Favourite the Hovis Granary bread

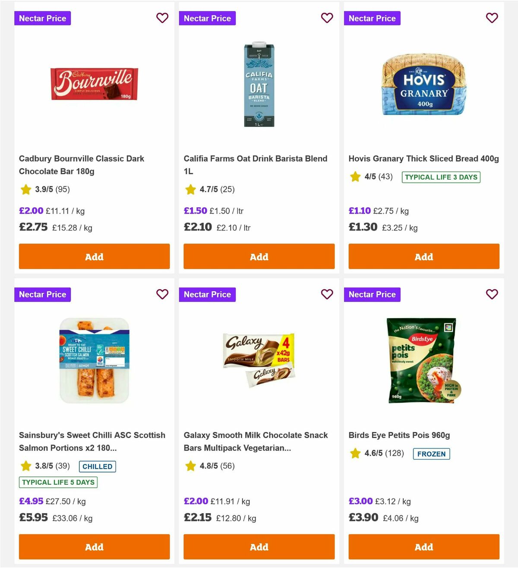[x=492, y=18]
